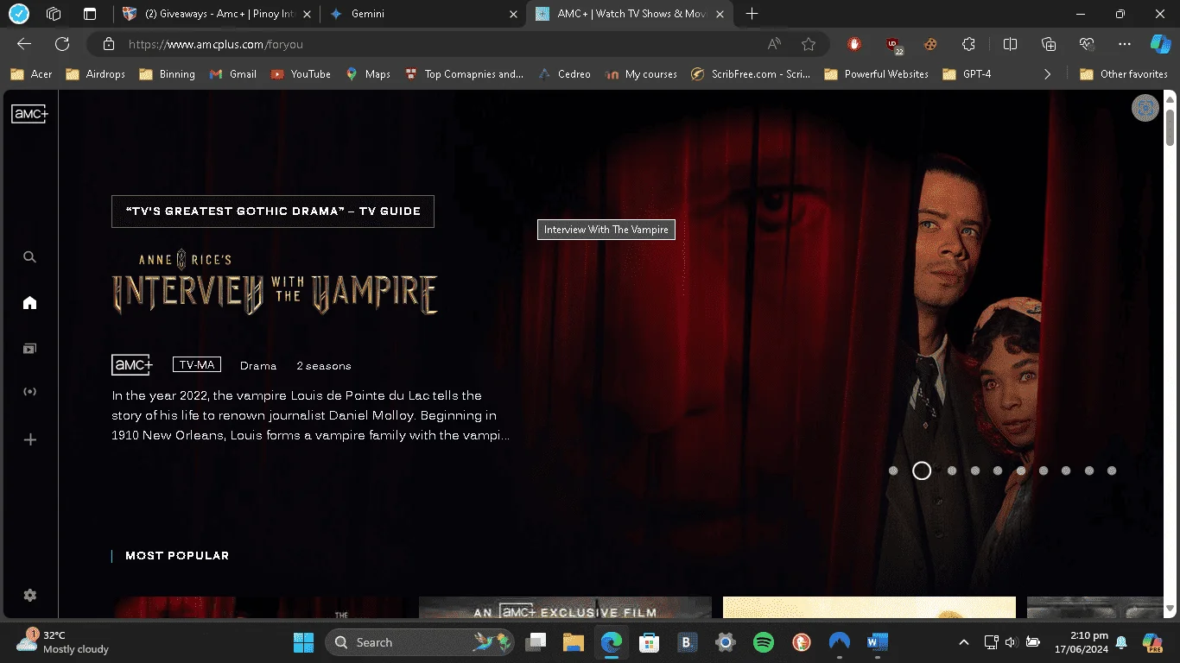Viewport: 1180px width, 663px height.
Task: Click the plus icon in AMC+ sidebar
Action: coord(29,439)
